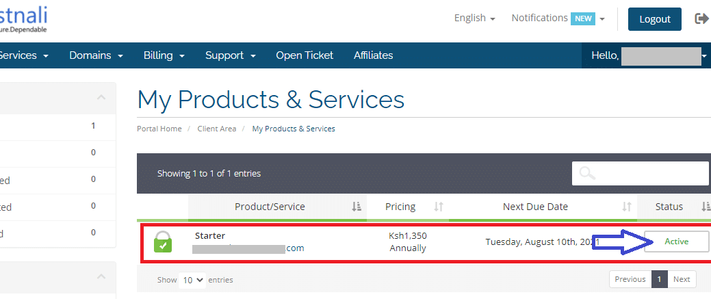Open the Support menu
711x299 pixels.
pyautogui.click(x=230, y=55)
